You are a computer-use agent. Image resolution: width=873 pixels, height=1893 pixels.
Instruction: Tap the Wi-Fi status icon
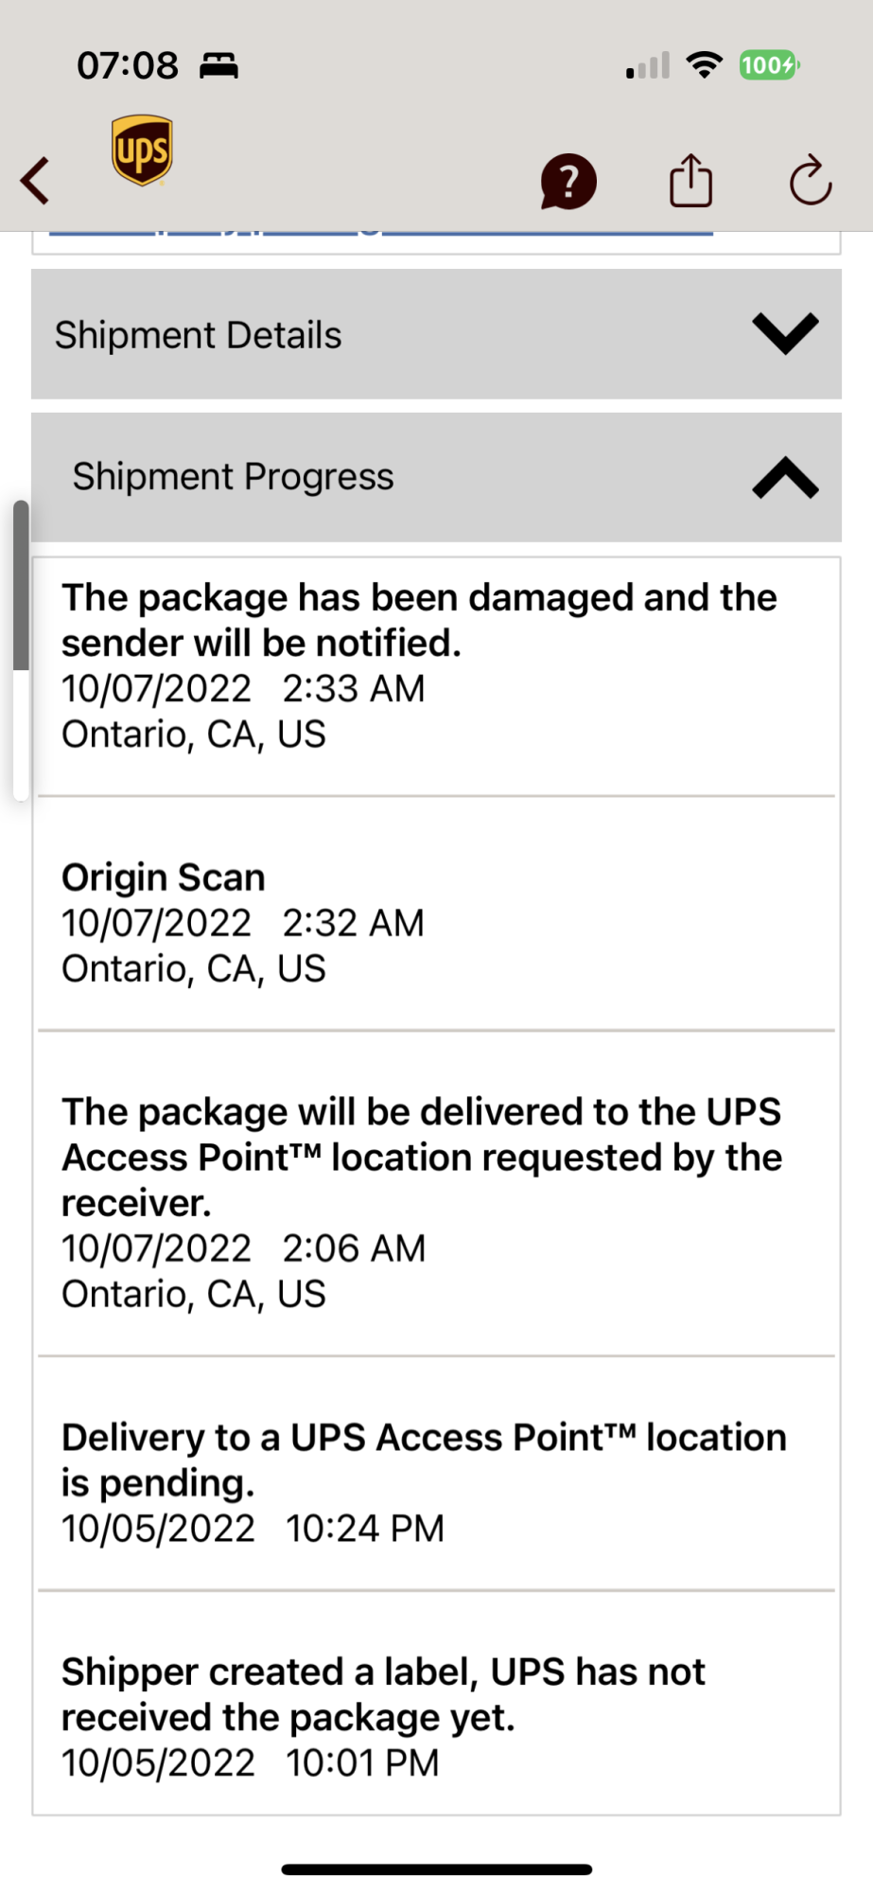pos(704,65)
